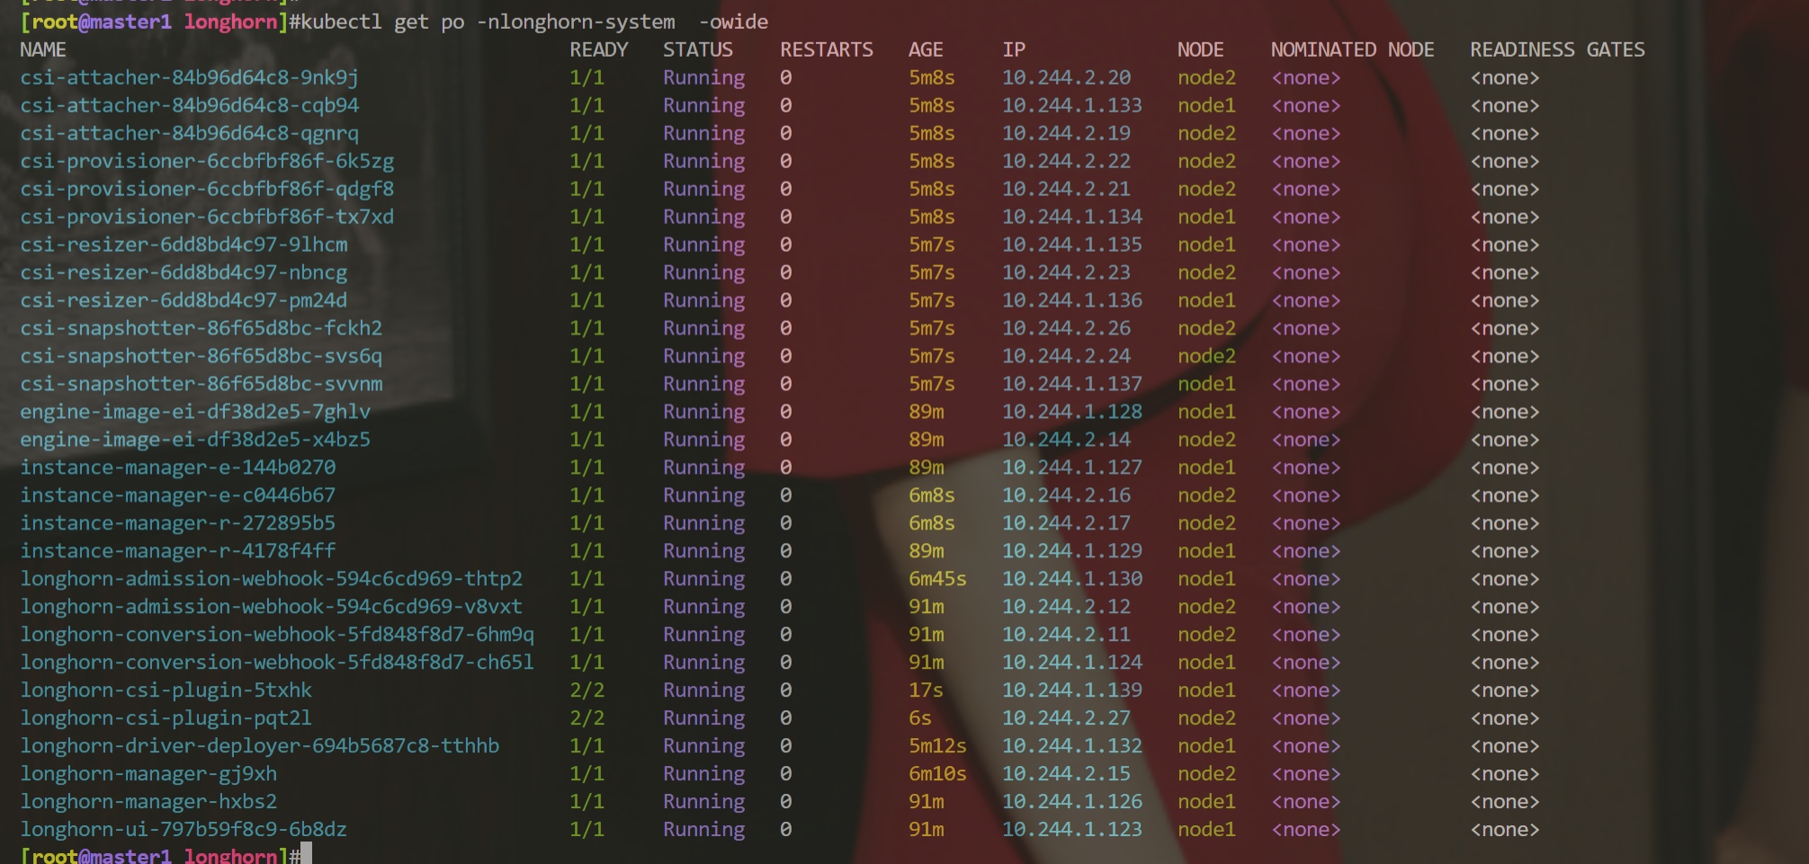Select IP address 10.244.2.14
1809x864 pixels.
[1067, 441]
